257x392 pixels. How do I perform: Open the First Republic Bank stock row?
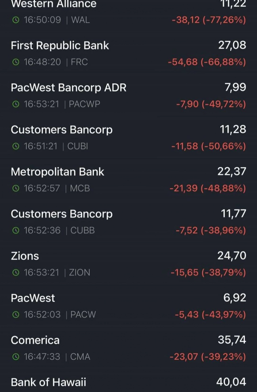coord(60,46)
